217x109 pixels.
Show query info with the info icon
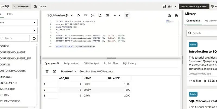tap(54, 71)
